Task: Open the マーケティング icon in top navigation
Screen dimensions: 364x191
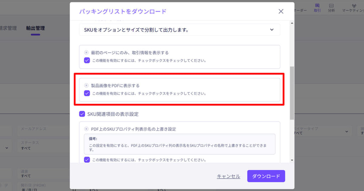Action: tap(353, 8)
